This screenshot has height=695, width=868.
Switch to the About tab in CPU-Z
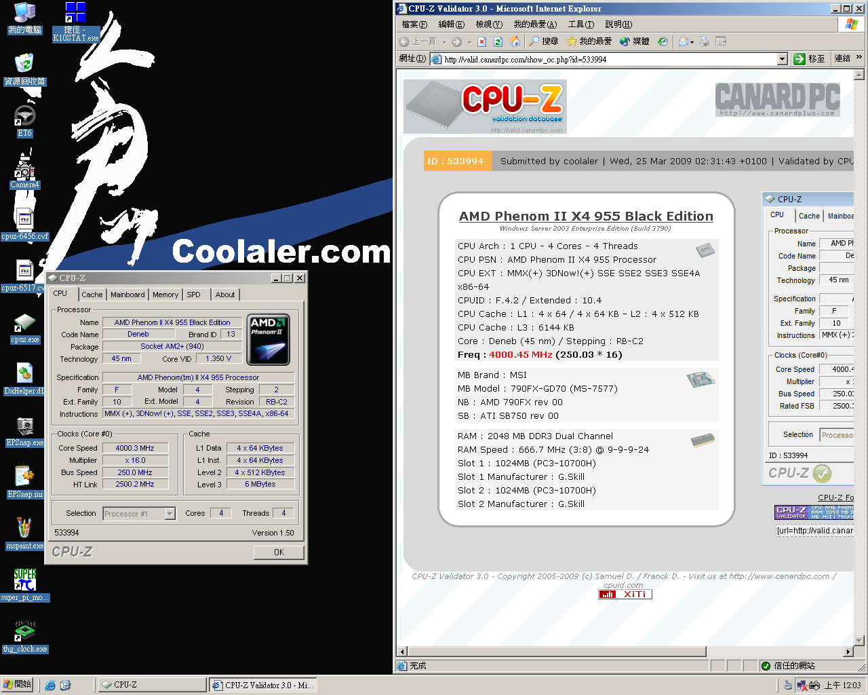click(225, 295)
